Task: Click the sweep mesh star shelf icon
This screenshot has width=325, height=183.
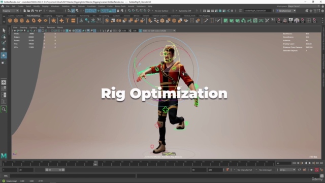Action: (61, 20)
